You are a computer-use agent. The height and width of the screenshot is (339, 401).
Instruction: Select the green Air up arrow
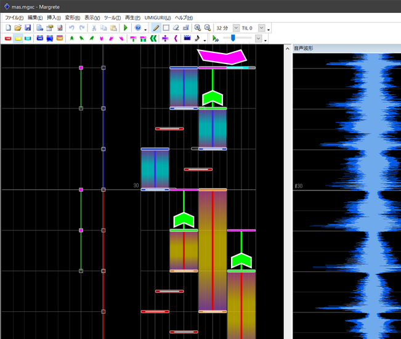(72, 38)
